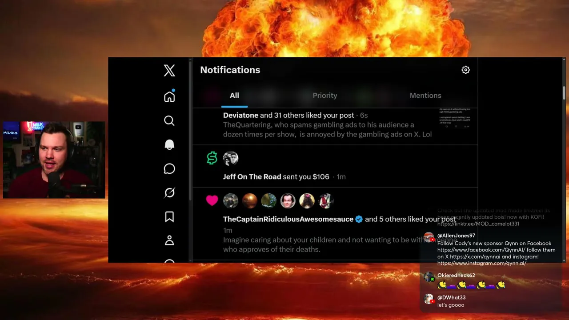Click the green dollar payment icon
569x320 pixels.
[x=212, y=158]
